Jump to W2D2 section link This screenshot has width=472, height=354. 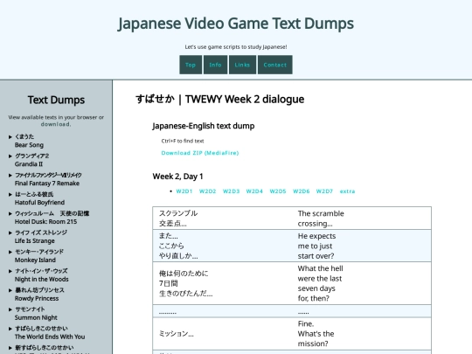[x=208, y=191]
